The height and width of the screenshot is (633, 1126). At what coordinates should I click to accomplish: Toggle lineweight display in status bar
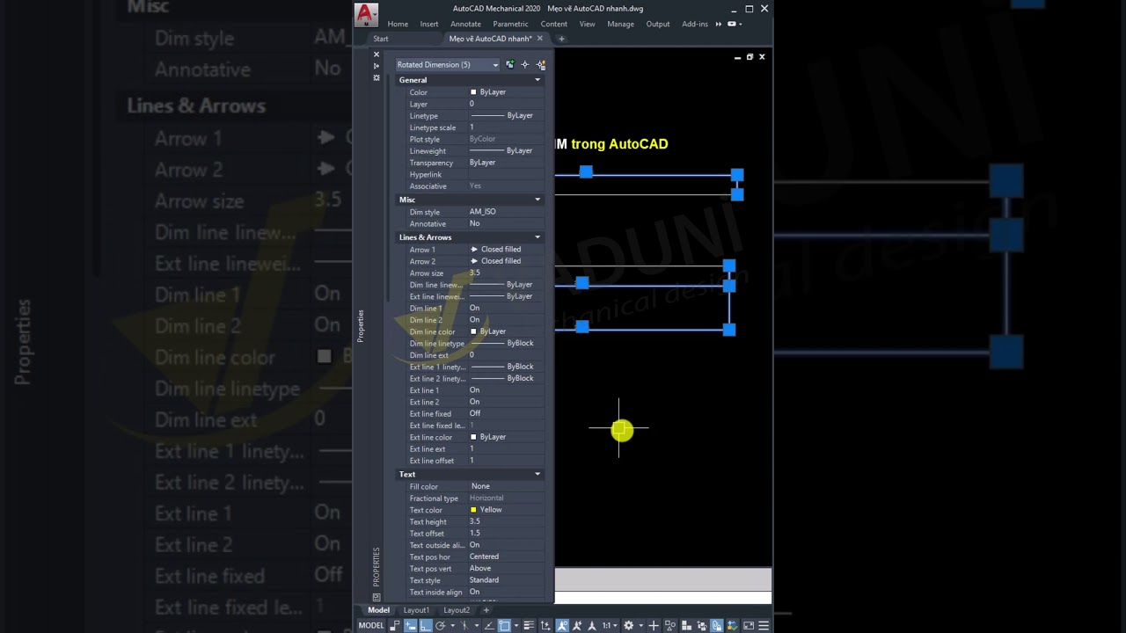tap(530, 625)
